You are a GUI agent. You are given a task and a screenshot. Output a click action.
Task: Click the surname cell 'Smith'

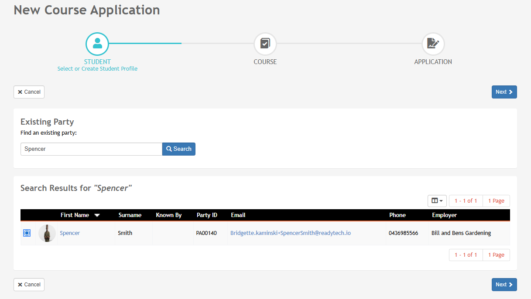(125, 233)
